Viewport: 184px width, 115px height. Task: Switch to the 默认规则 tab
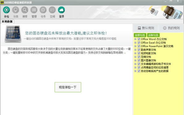tap(146, 28)
